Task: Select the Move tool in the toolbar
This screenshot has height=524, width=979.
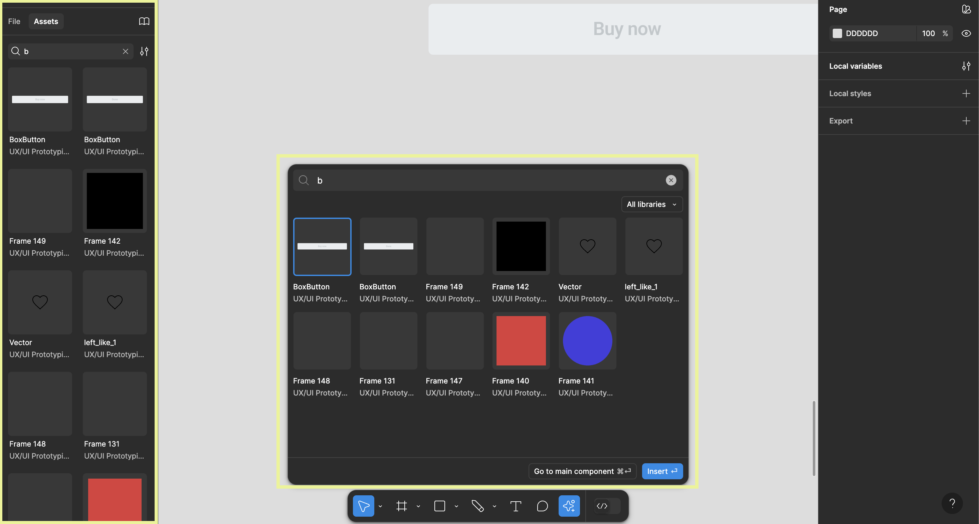Action: (363, 506)
